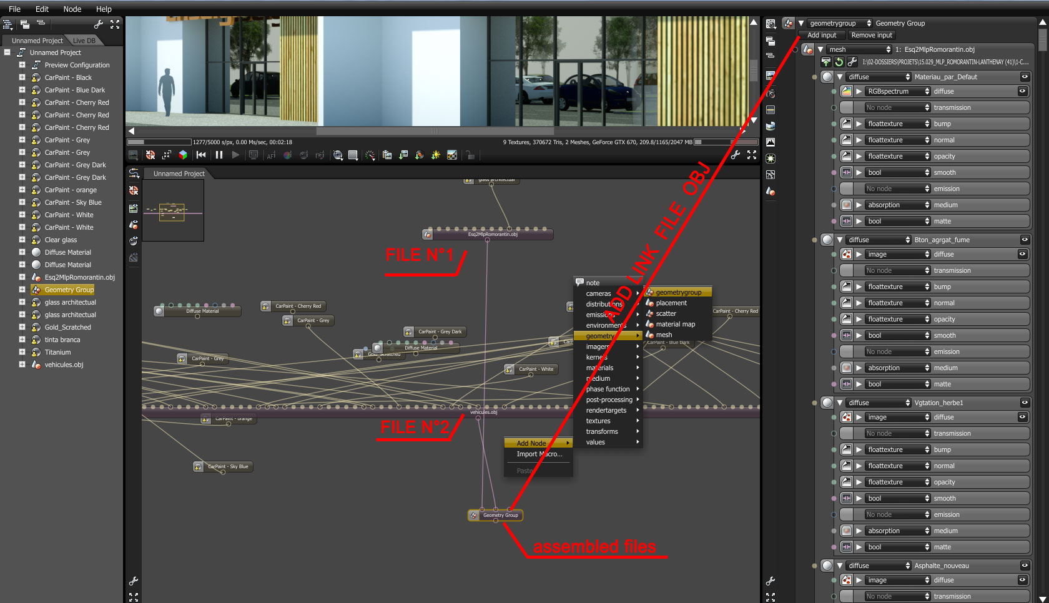Click the render progress bar
1049x603 pixels.
(x=159, y=142)
